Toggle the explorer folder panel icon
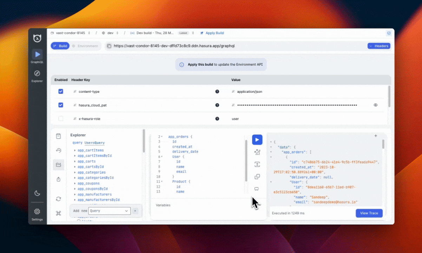422x253 pixels. (59, 165)
